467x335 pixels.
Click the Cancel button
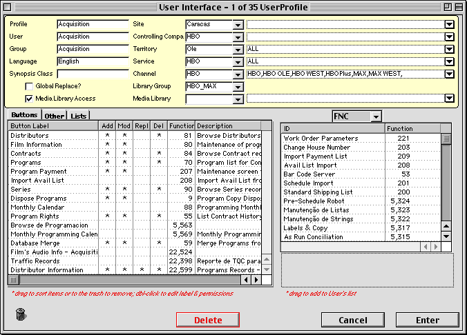pyautogui.click(x=353, y=320)
